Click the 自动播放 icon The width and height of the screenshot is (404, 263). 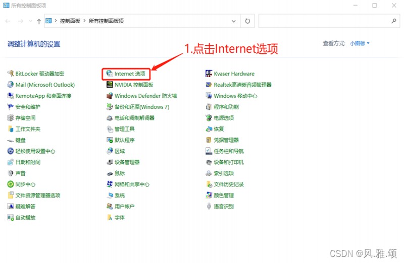11,218
